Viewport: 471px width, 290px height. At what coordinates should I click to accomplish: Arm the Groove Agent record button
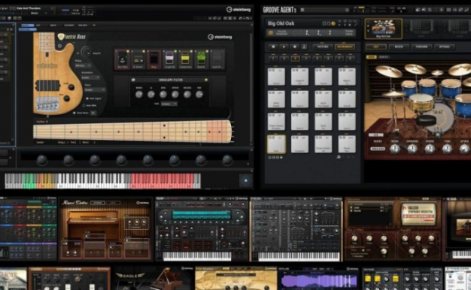[294, 47]
